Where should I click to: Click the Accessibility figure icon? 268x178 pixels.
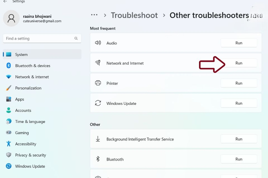click(x=9, y=144)
